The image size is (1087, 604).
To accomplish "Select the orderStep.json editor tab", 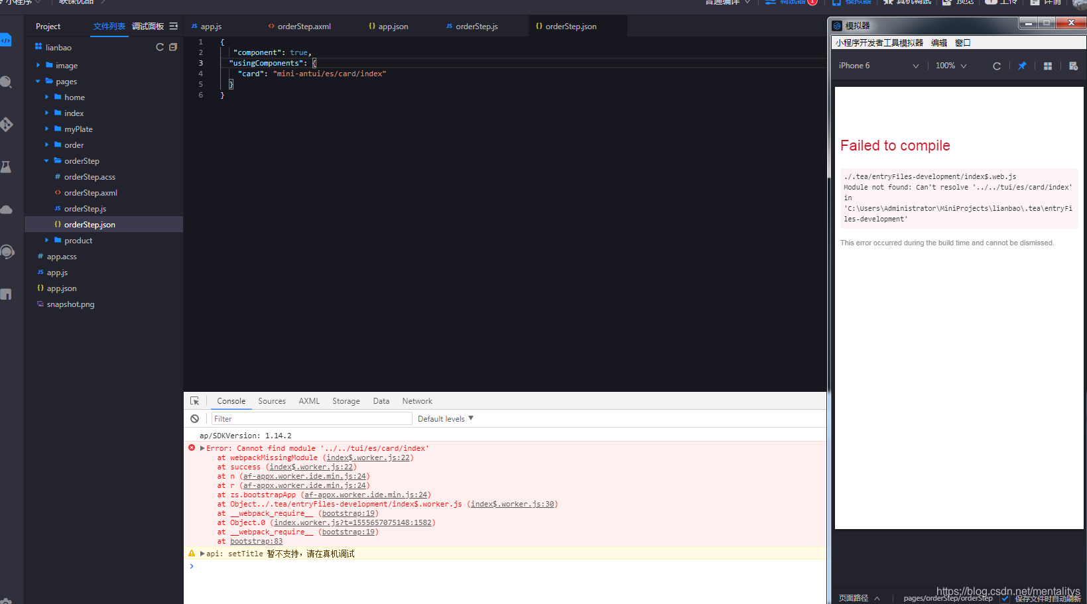I will 570,27.
